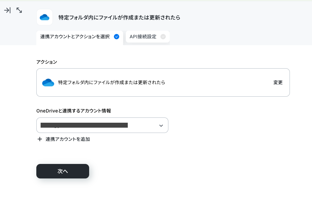The width and height of the screenshot is (312, 222).
Task: Click the アクション section label
Action: coord(47,62)
